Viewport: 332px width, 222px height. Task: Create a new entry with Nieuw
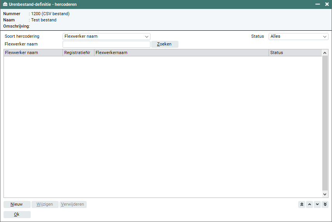tap(17, 205)
